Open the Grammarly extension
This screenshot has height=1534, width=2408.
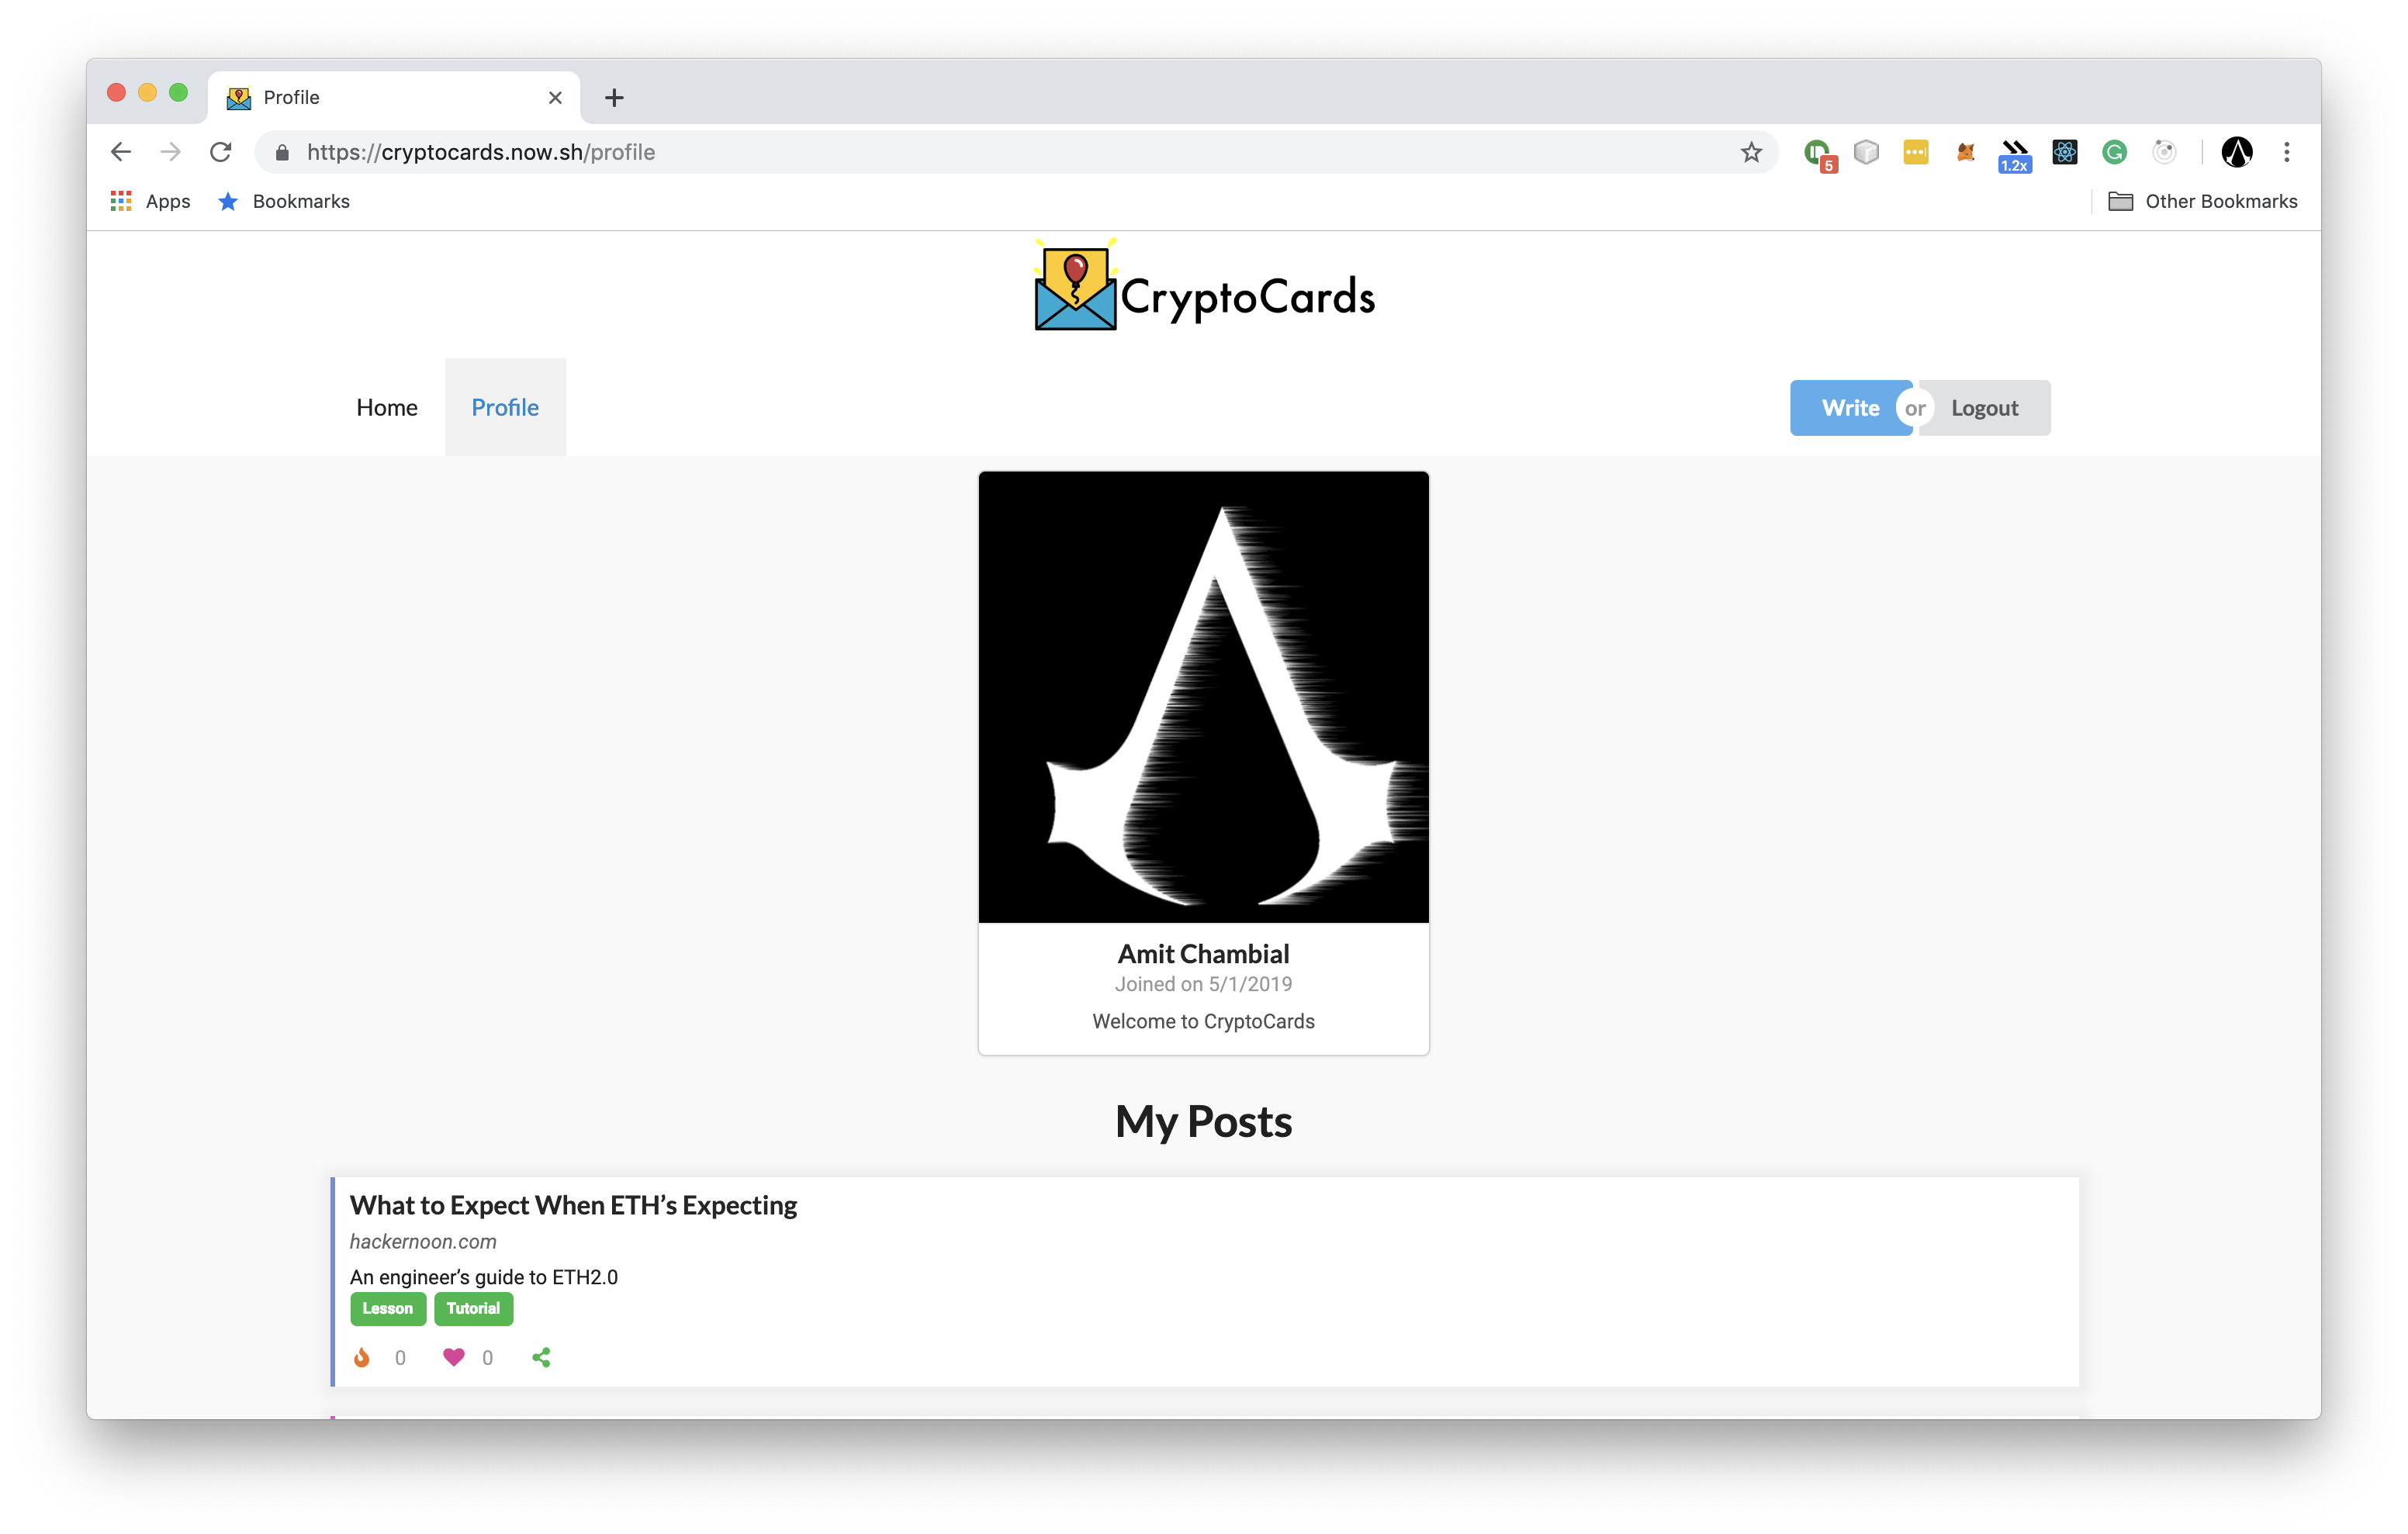click(x=2115, y=152)
